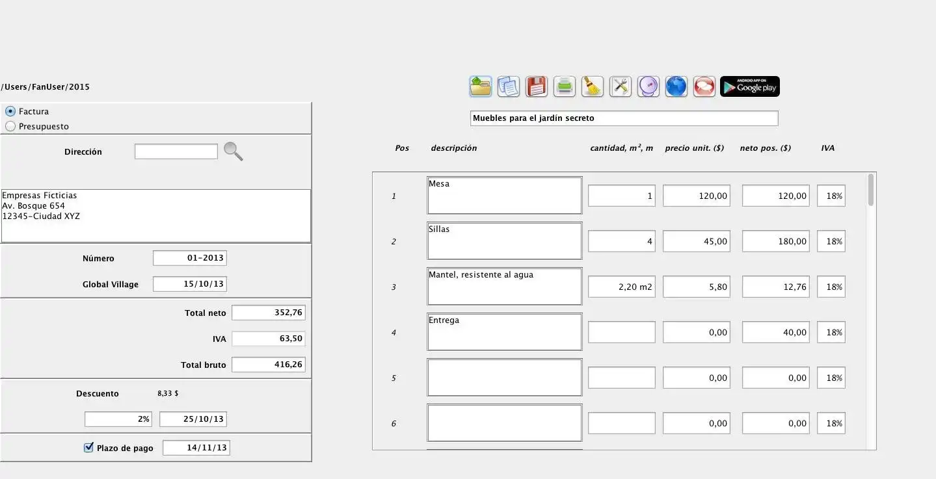Click the quantity field showing 2,20 m2
This screenshot has width=936, height=479.
[x=622, y=287]
